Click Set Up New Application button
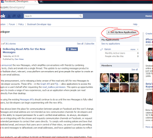 pyautogui.click(x=122, y=32)
